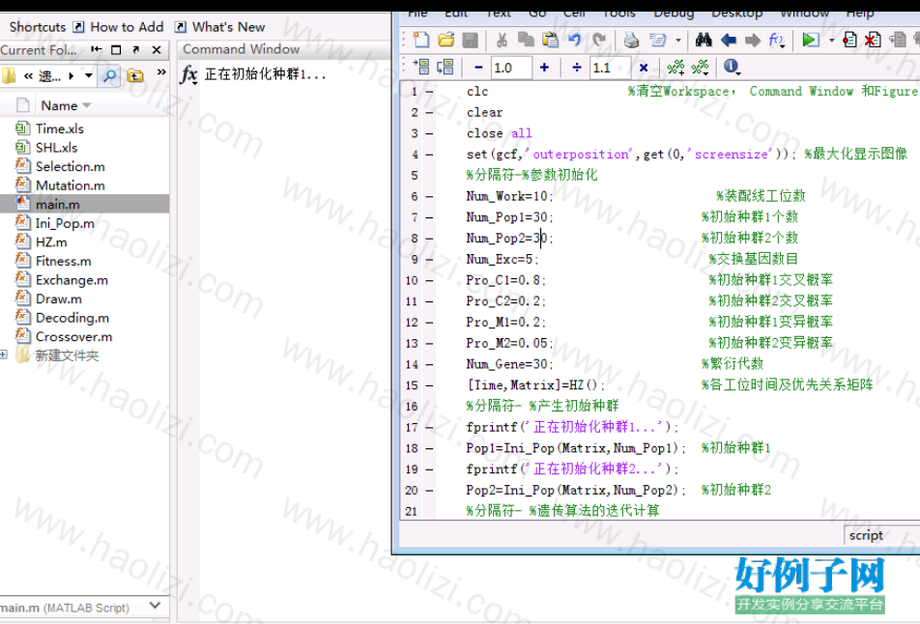
Task: Print the script with printer icon
Action: [x=631, y=40]
